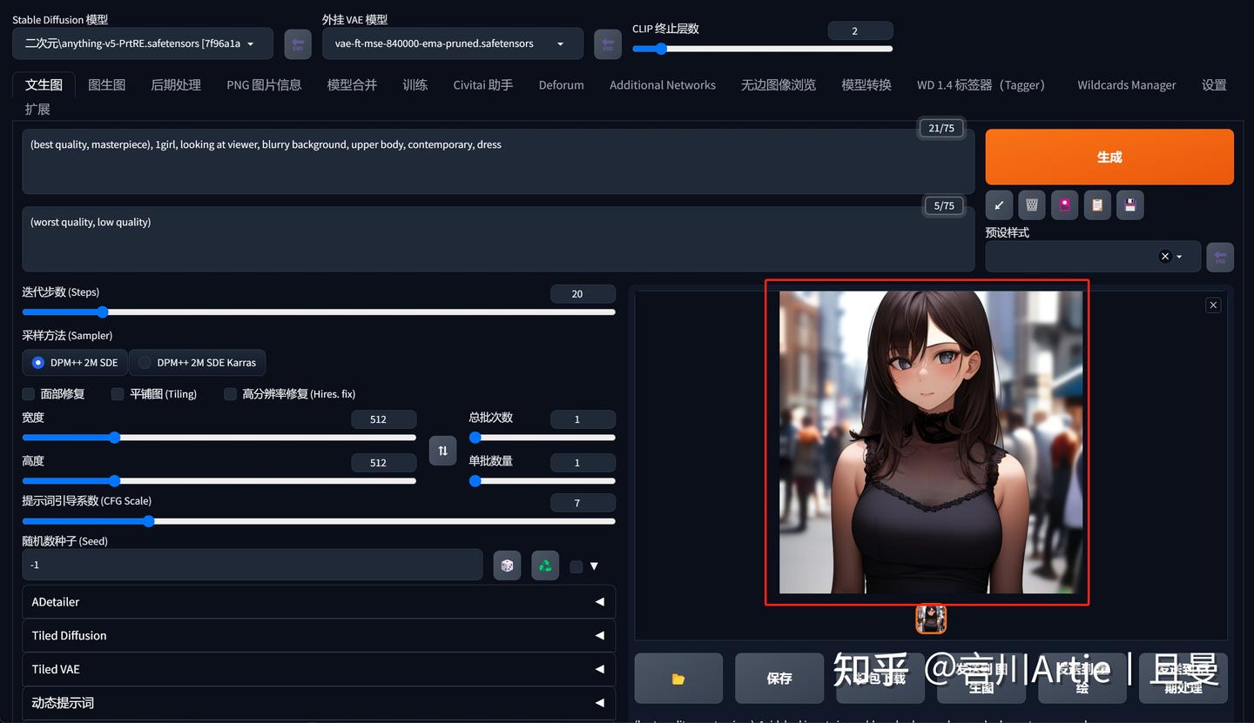Clear the selected preset style with the X icon
1254x723 pixels.
click(x=1165, y=257)
